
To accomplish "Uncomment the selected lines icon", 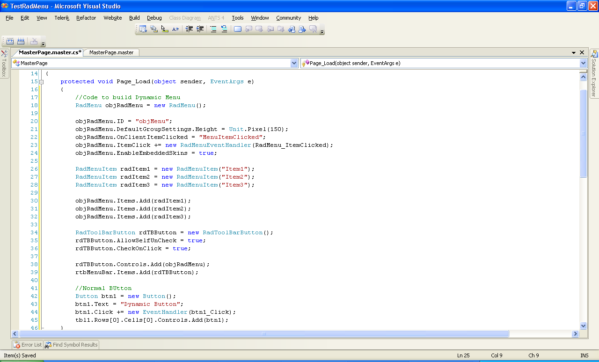I will click(224, 29).
